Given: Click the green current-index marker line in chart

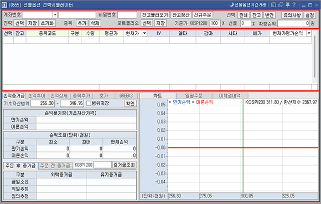Looking at the screenshot, I should tap(243, 146).
